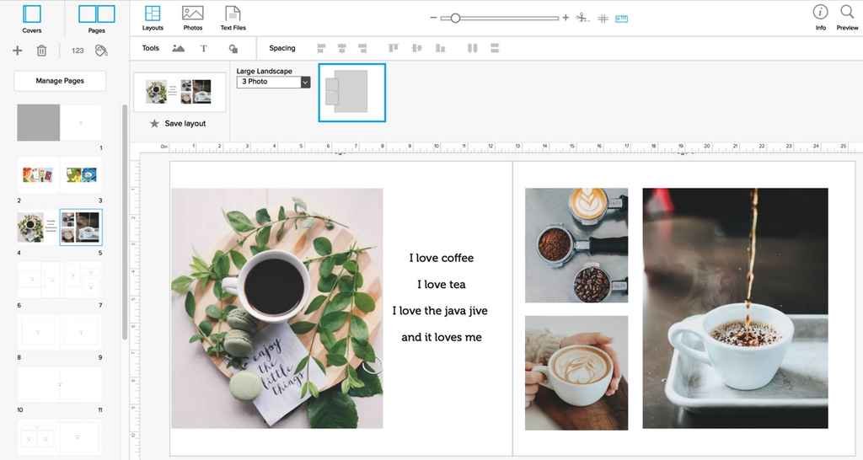Click the pages panel scrollbar
Screen dimensions: 863x460
pyautogui.click(x=125, y=222)
